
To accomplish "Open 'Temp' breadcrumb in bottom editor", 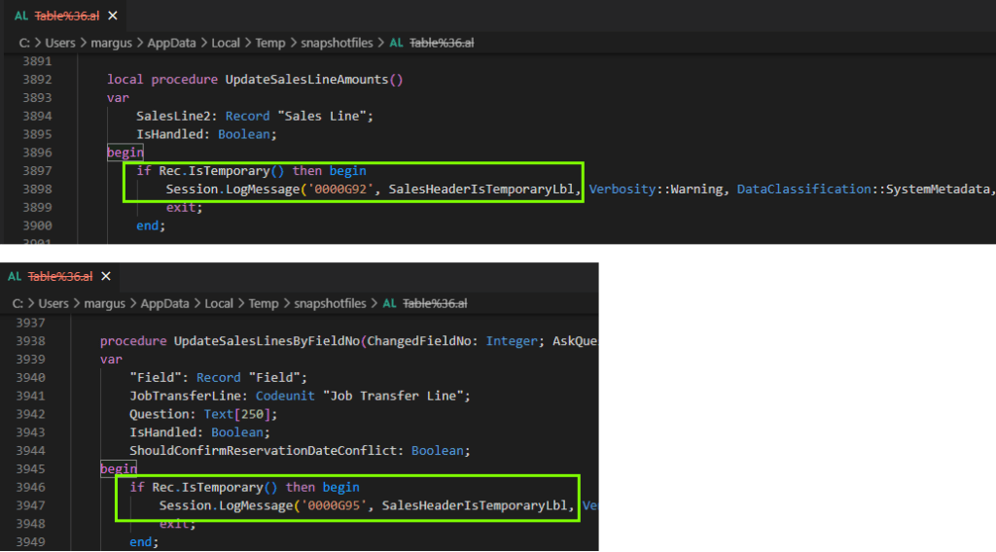I will click(x=263, y=303).
